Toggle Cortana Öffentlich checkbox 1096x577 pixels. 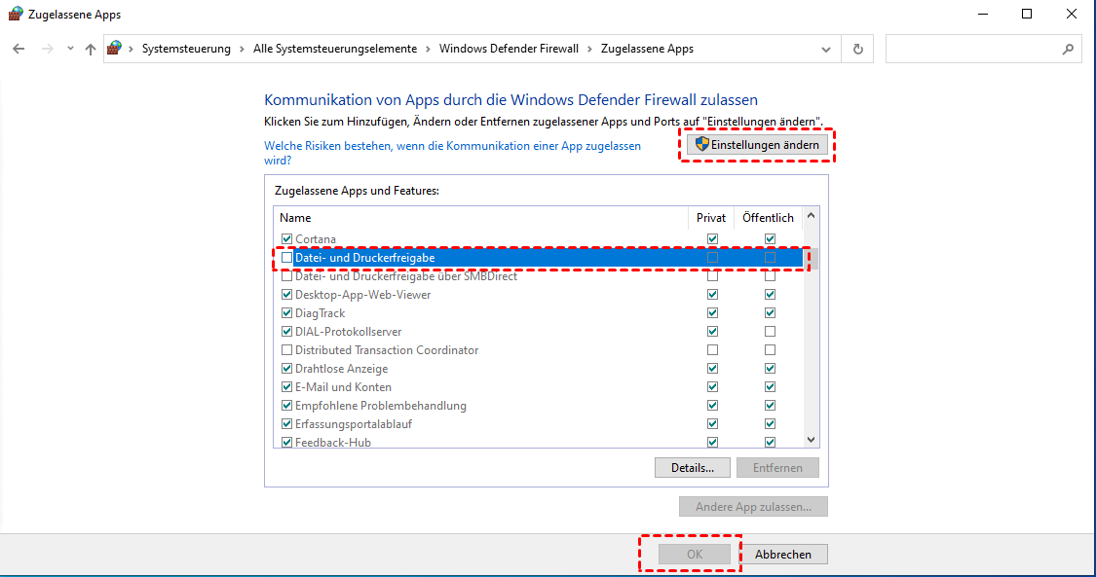coord(770,239)
